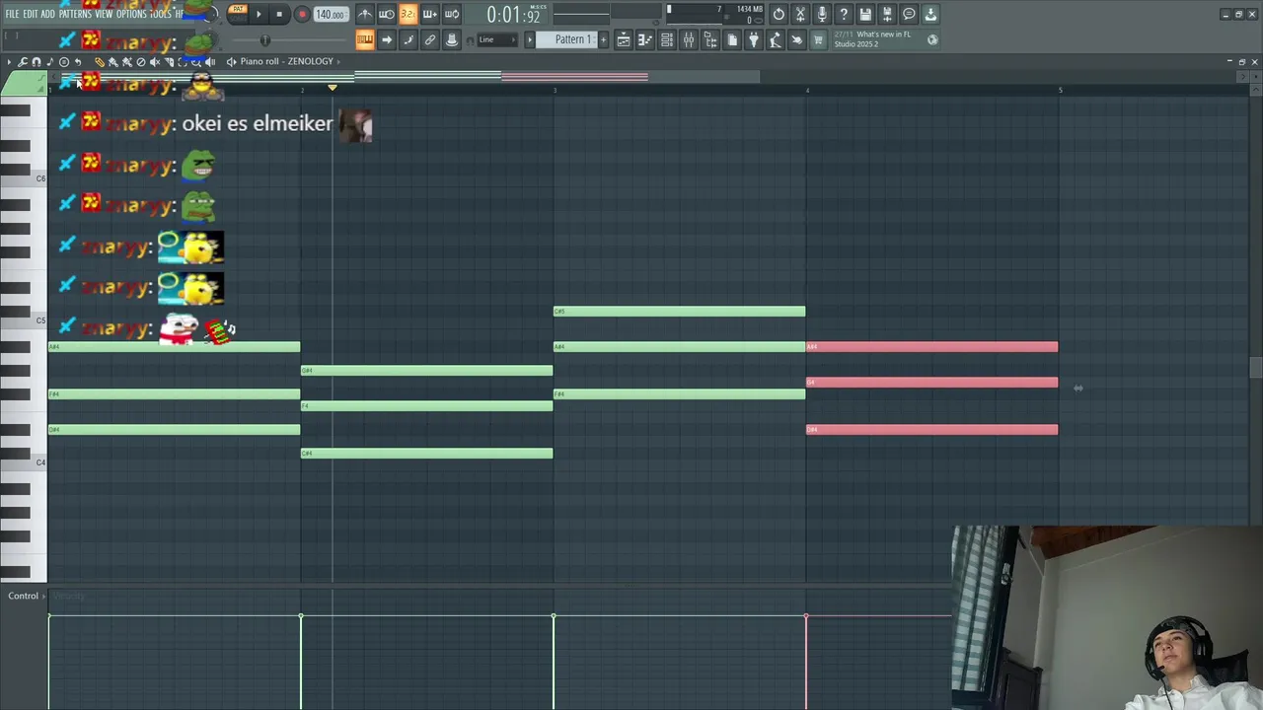Click the desk lamp tool icon
Screen dimensions: 1263x710
pos(776,39)
